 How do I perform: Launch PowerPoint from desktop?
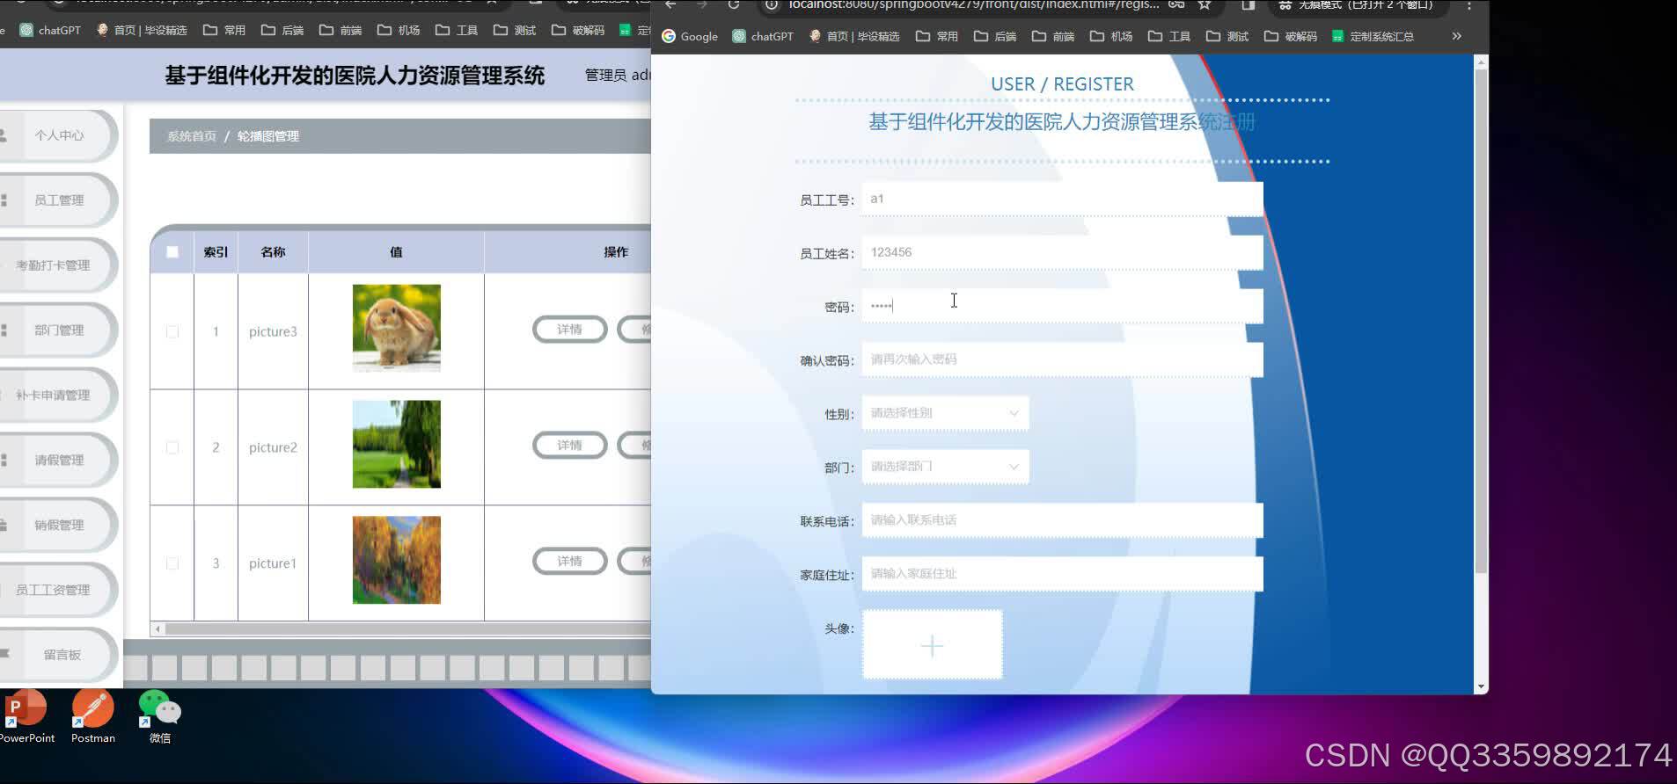(x=26, y=716)
